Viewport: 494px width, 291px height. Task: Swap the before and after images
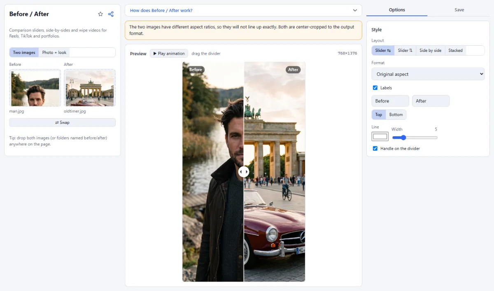point(62,123)
